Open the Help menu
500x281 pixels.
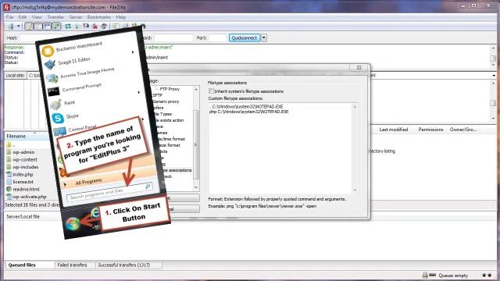[x=121, y=17]
